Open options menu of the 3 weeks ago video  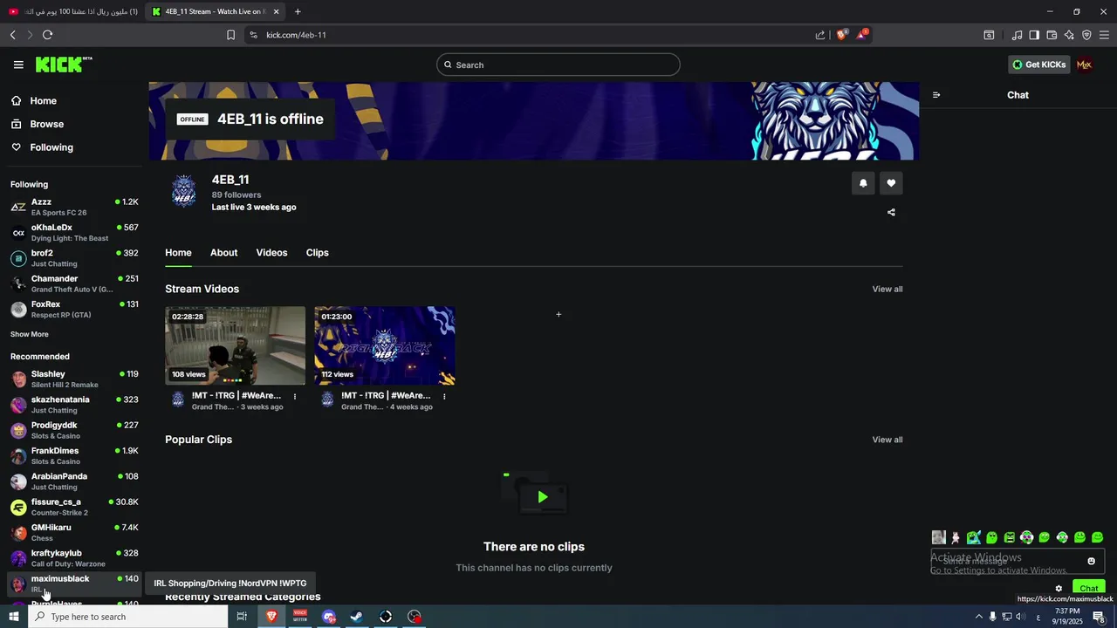[x=295, y=396]
